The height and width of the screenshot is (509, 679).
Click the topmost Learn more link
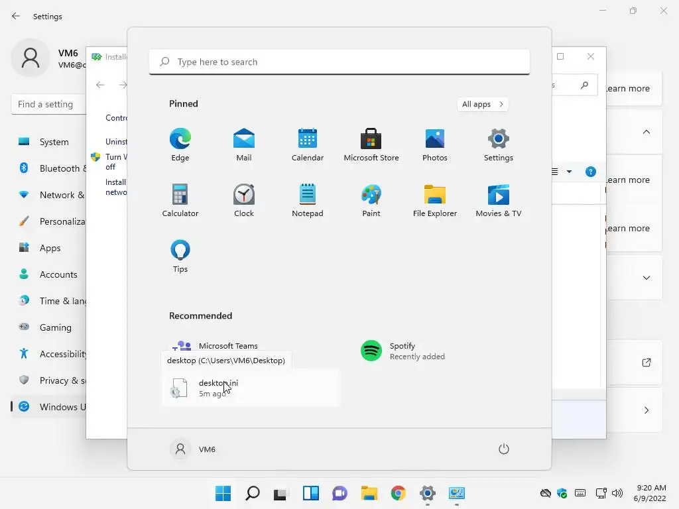coord(627,89)
